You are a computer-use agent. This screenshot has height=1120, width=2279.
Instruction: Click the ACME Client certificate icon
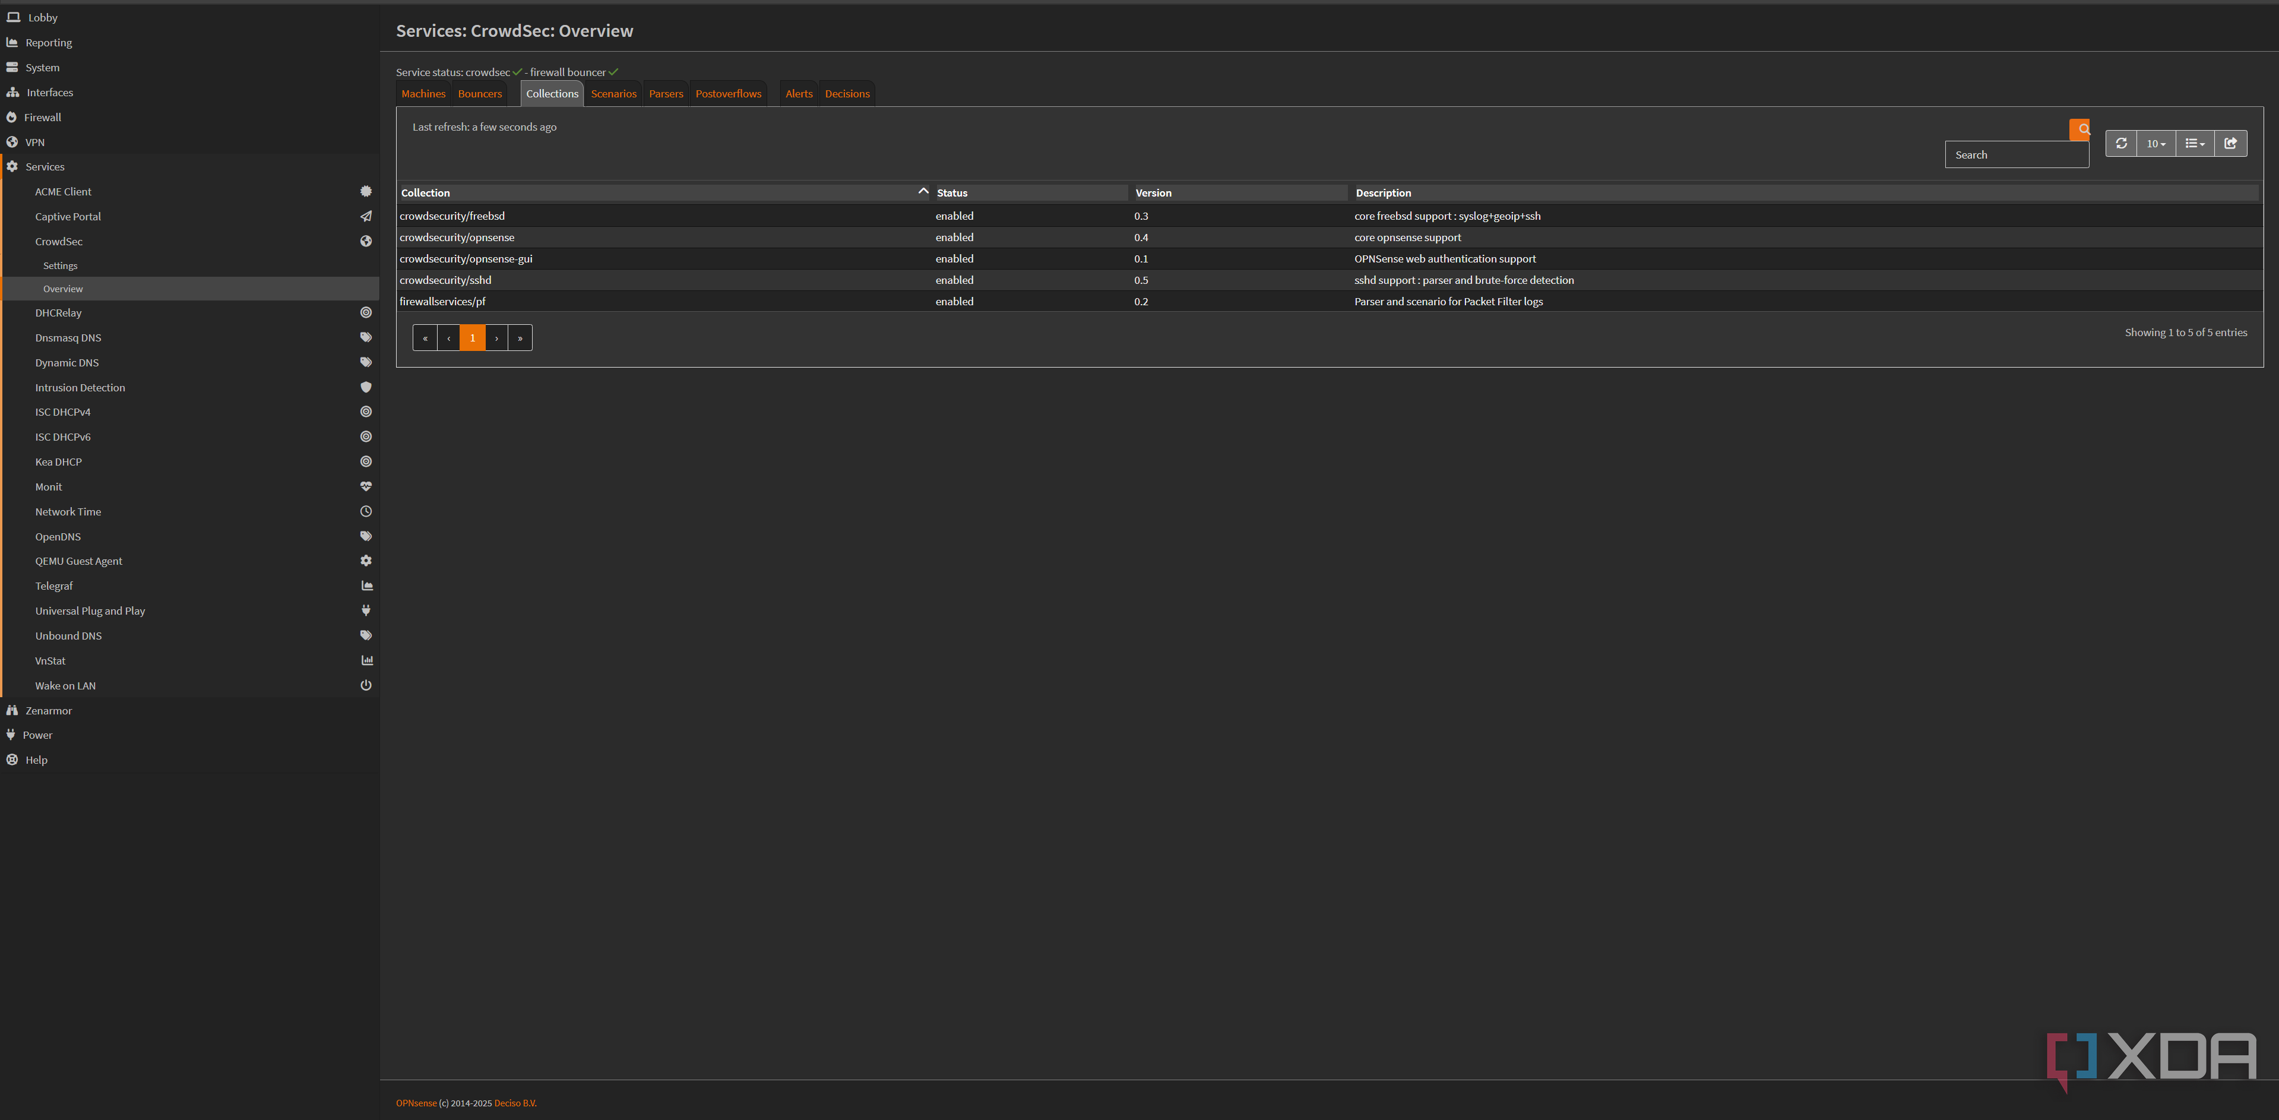(365, 191)
